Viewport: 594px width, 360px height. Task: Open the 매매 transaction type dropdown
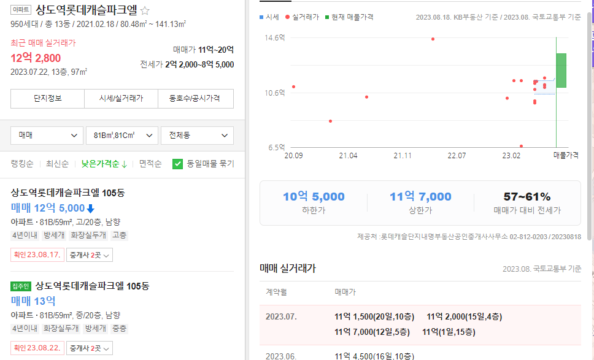click(x=46, y=135)
